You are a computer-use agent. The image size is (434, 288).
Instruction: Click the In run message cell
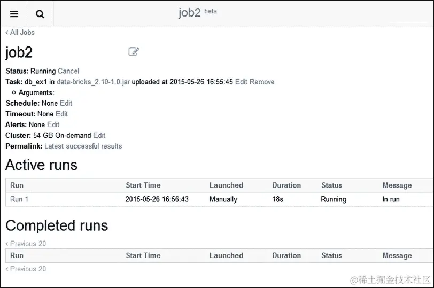pyautogui.click(x=391, y=199)
